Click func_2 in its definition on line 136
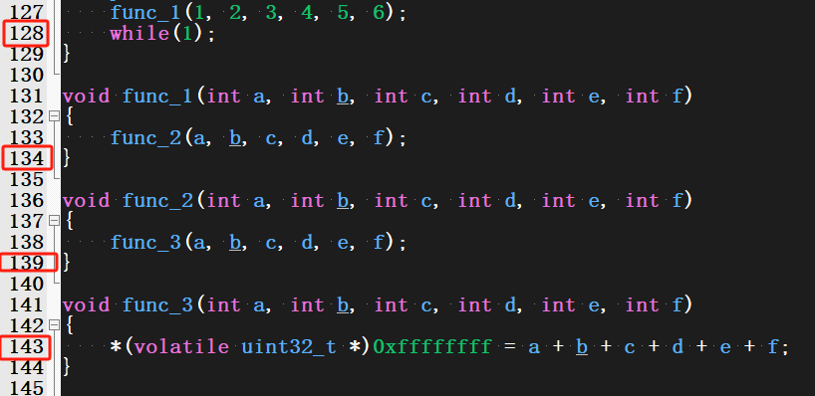This screenshot has height=396, width=815. (157, 201)
